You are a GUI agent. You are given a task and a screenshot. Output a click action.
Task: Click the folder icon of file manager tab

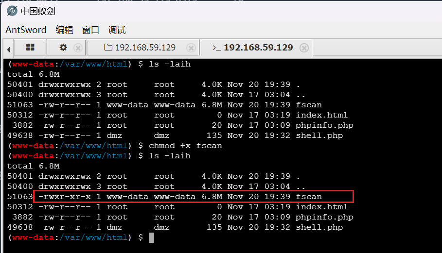pos(108,48)
